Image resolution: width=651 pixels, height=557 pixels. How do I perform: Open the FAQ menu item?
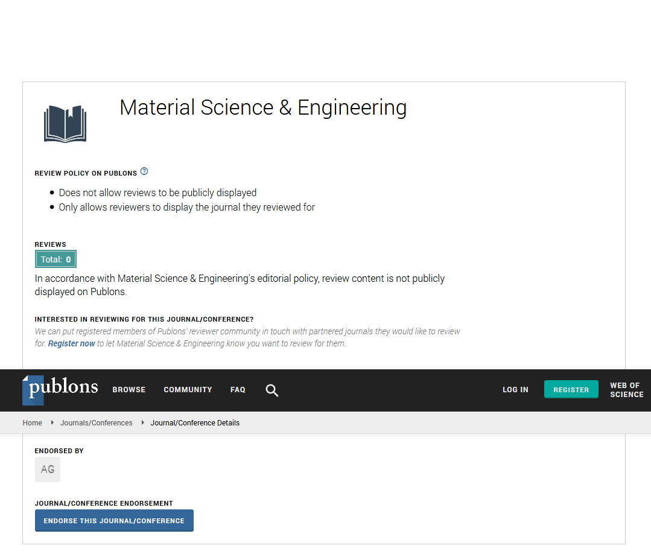(x=238, y=390)
